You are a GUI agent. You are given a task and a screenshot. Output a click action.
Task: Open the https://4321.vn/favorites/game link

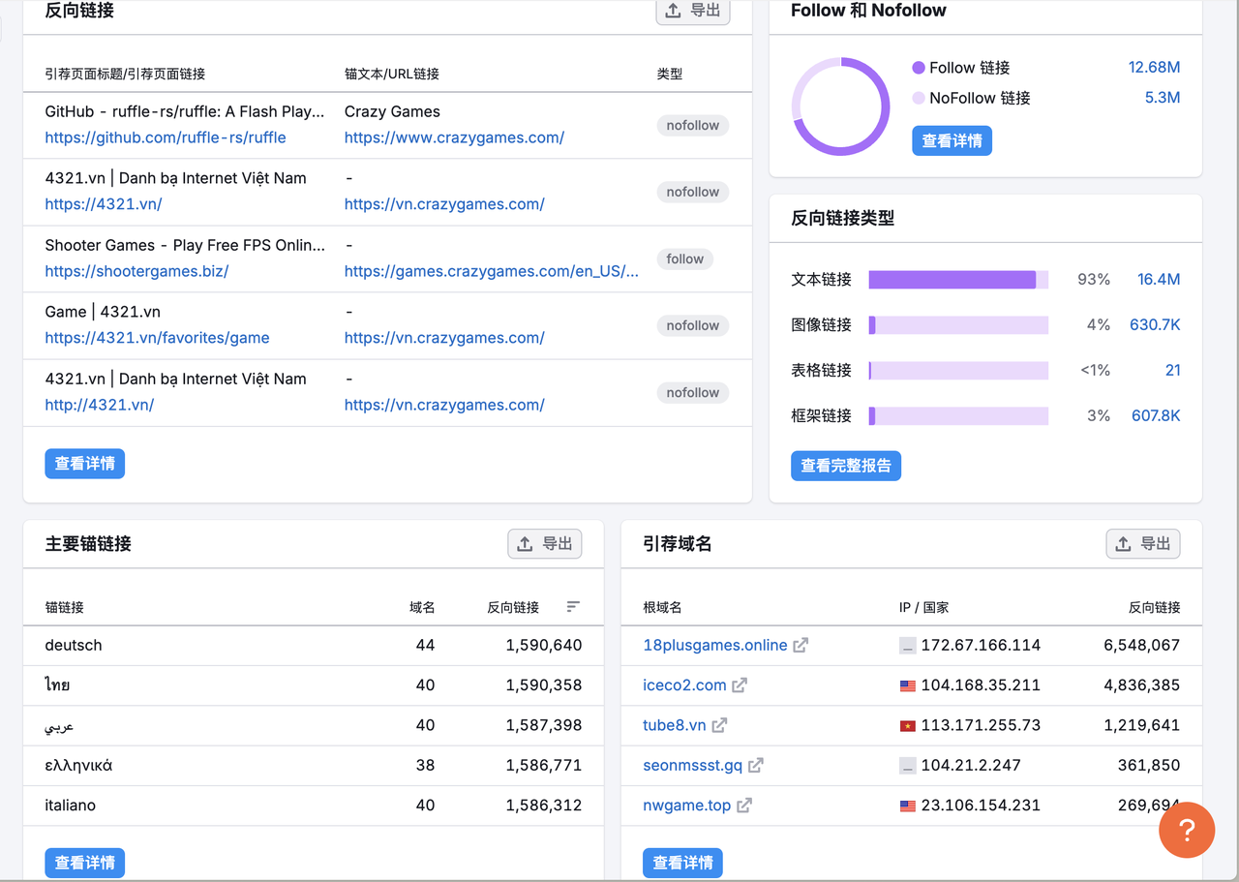[157, 338]
